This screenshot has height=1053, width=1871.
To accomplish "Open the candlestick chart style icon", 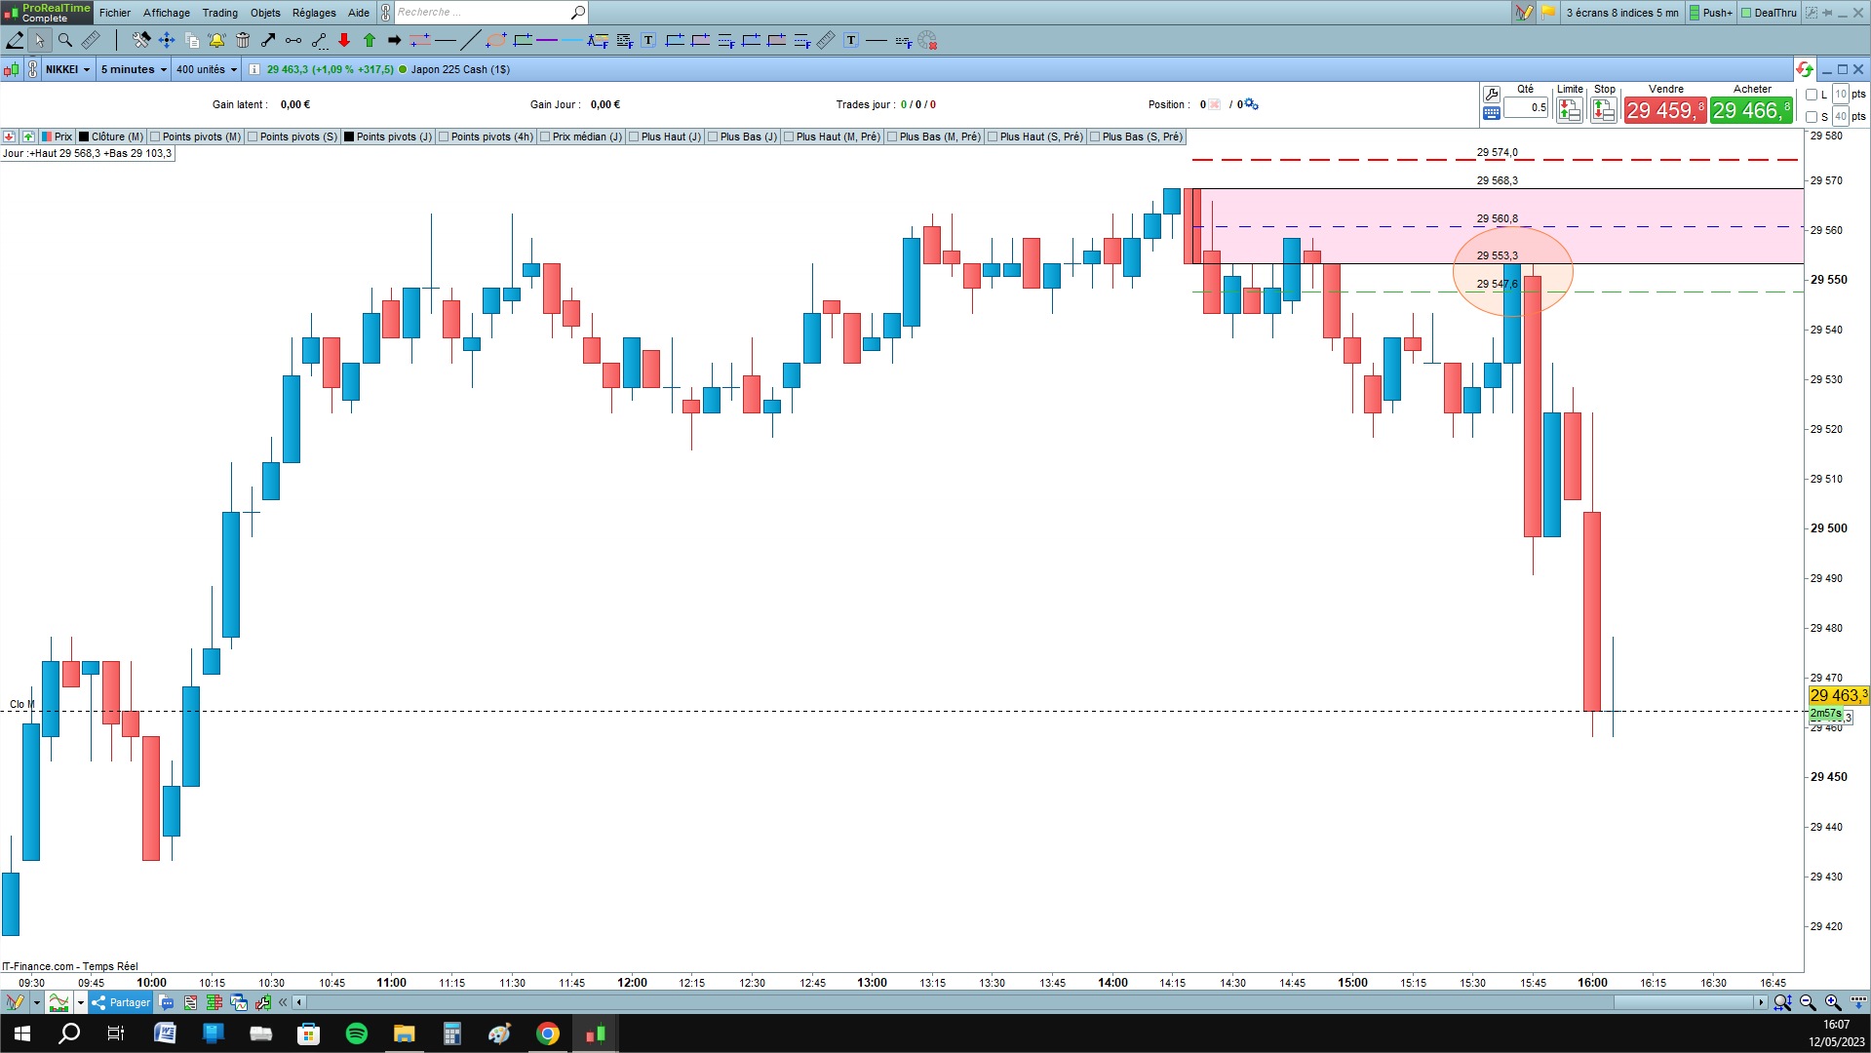I will 11,69.
